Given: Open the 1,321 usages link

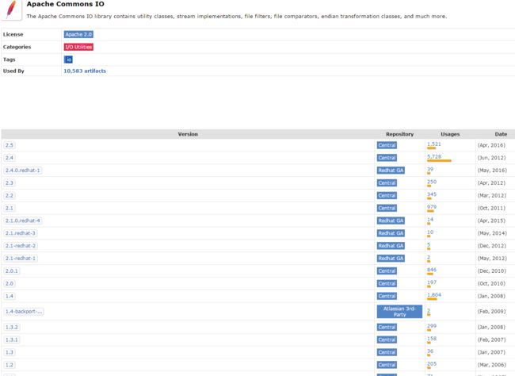Looking at the screenshot, I should pos(434,144).
